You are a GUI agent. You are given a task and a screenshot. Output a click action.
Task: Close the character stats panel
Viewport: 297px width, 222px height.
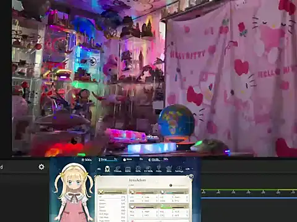191,176
